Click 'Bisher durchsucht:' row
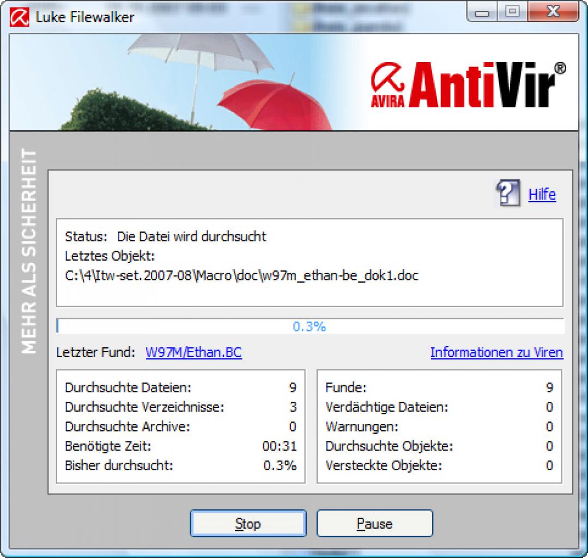 tap(180, 465)
